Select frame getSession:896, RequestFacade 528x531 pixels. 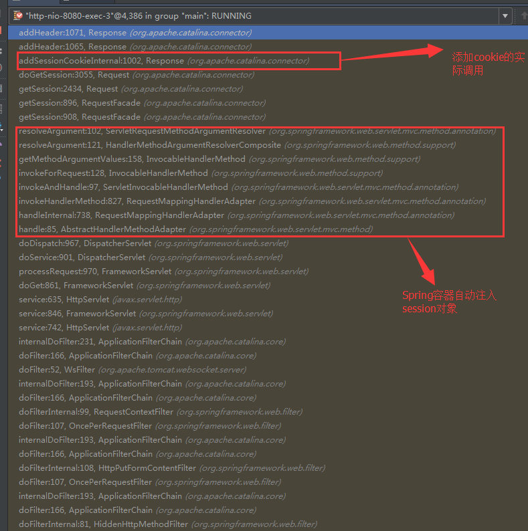pos(268,103)
